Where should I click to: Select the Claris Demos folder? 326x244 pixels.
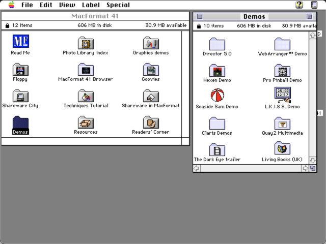[x=217, y=123]
